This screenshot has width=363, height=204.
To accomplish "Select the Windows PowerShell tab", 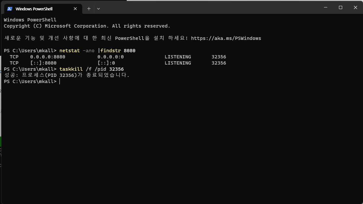I will coord(43,9).
